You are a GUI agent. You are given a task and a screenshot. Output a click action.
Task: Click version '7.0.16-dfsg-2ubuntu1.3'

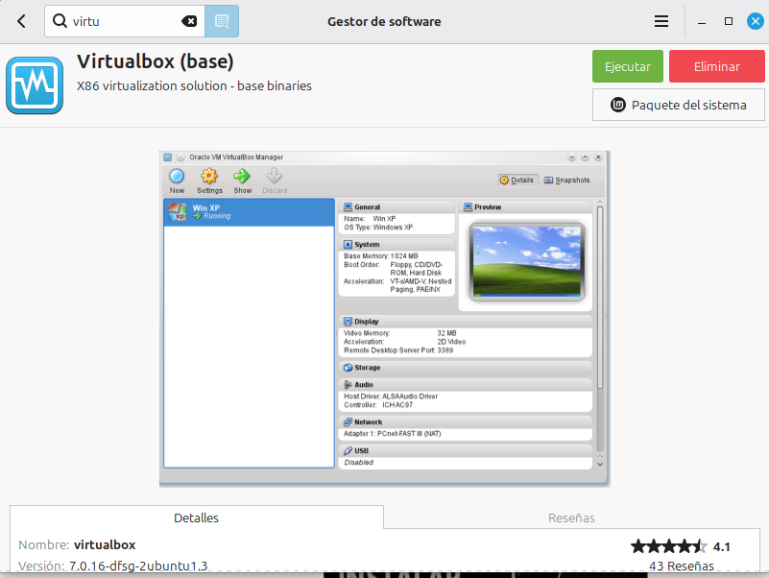pyautogui.click(x=138, y=566)
